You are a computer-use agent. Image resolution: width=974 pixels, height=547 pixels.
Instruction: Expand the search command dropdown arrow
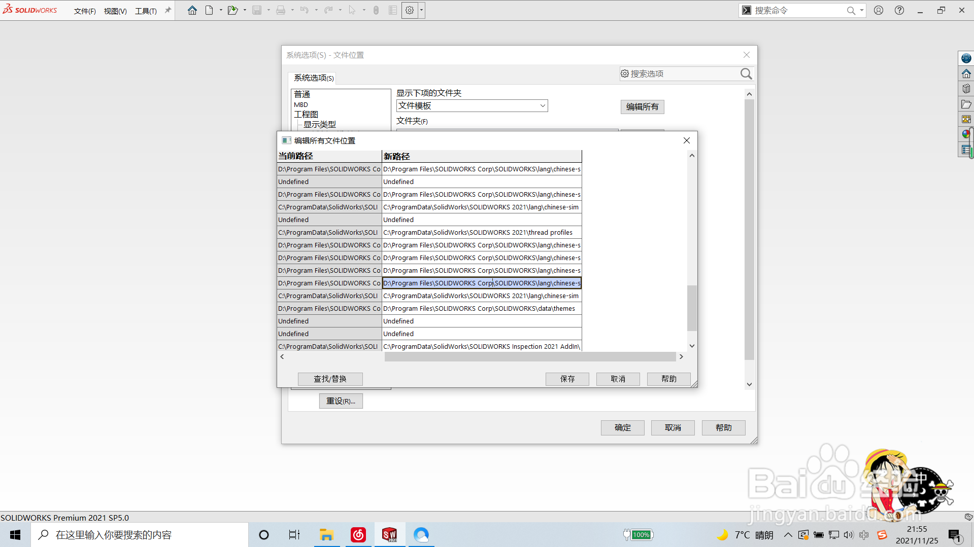pyautogui.click(x=861, y=10)
